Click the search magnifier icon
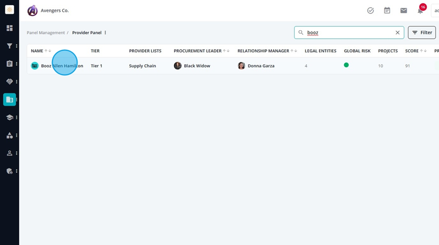 point(300,33)
